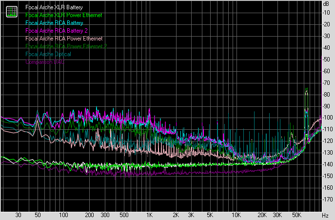Select Focal Arche RCA Power Ethernet legend

point(64,39)
